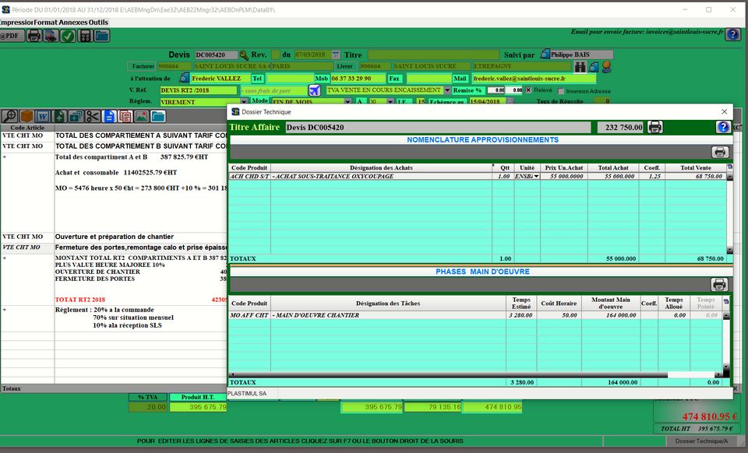Viewport: 748px width, 453px height.
Task: Open the calculator tool icon
Action: click(x=85, y=36)
